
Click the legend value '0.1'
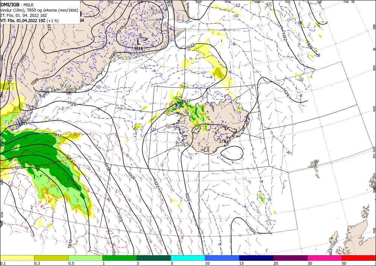point(2,263)
